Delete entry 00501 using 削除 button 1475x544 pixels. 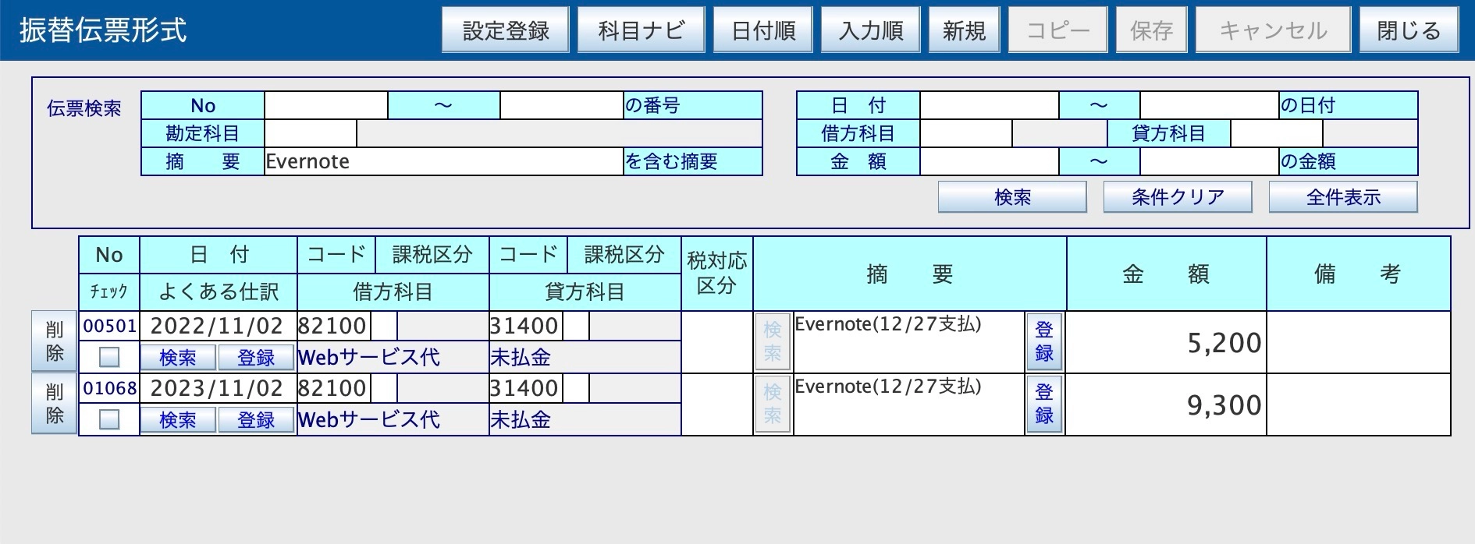click(x=55, y=341)
